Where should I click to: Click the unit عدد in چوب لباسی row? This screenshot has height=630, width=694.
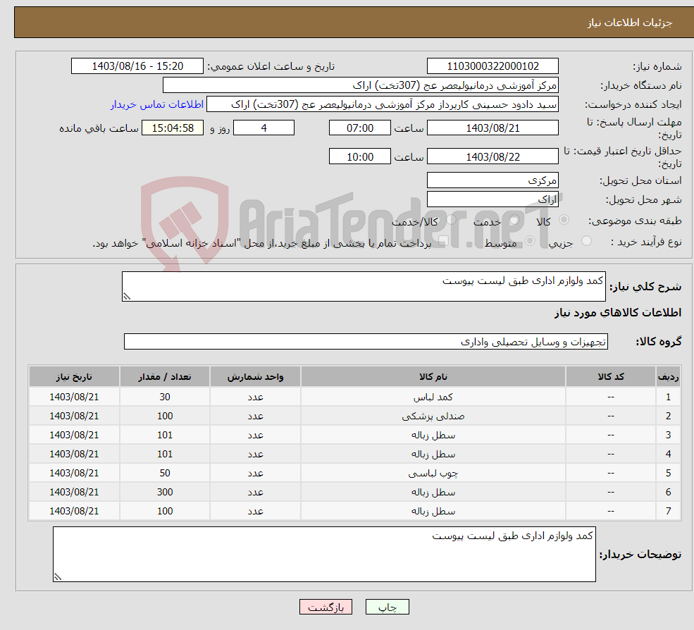click(x=255, y=474)
